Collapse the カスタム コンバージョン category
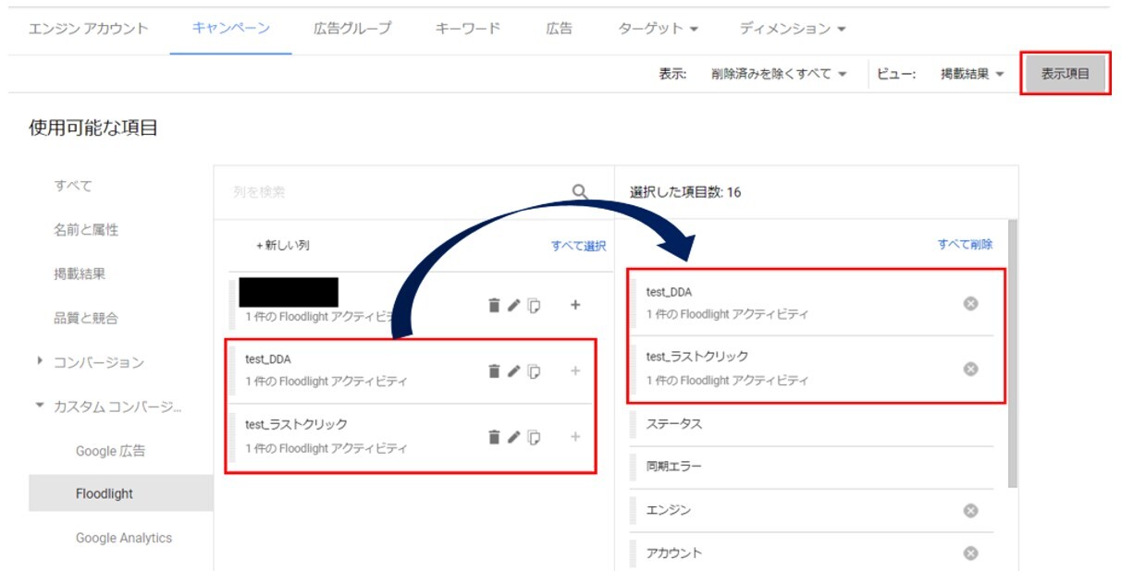This screenshot has width=1121, height=571. [41, 406]
